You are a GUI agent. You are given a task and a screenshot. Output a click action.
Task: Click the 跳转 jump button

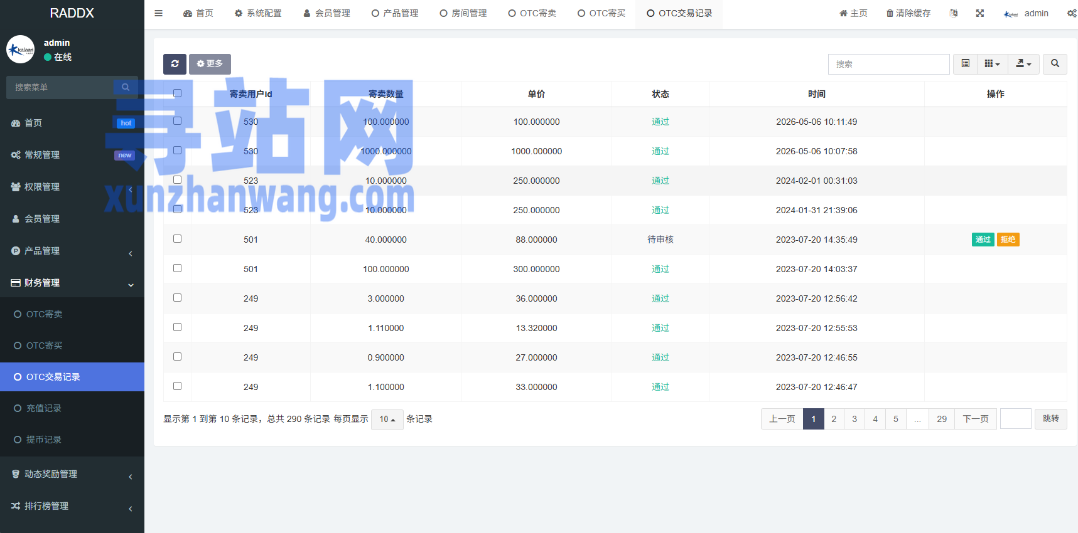click(x=1051, y=419)
